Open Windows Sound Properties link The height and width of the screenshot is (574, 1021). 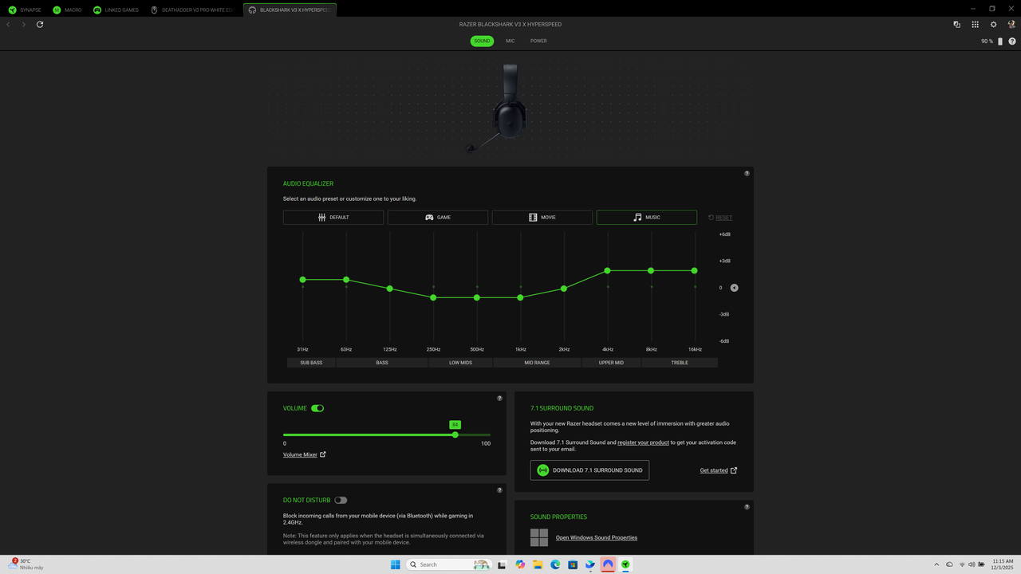596,537
